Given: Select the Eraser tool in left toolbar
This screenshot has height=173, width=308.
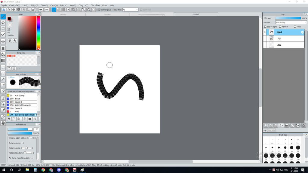Looking at the screenshot, I should [3, 23].
